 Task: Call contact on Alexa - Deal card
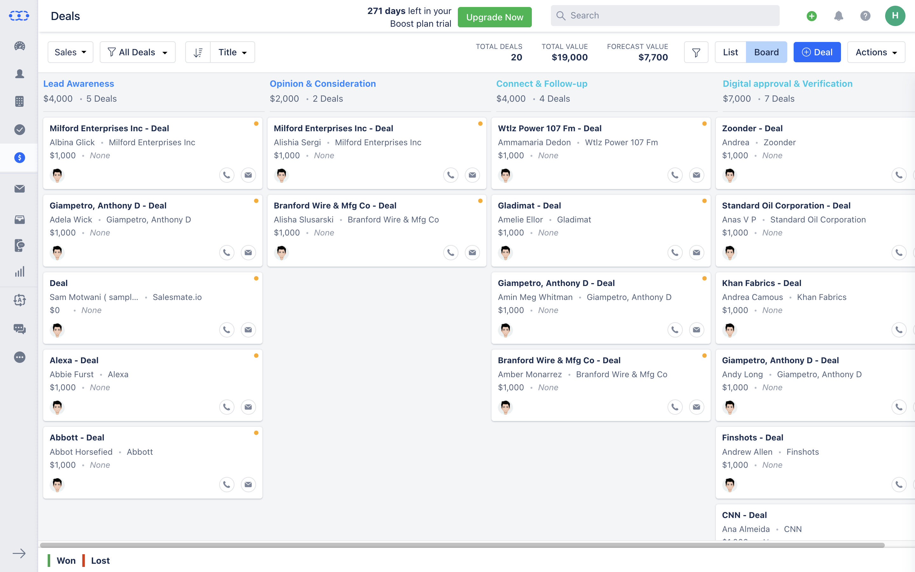[x=227, y=407]
